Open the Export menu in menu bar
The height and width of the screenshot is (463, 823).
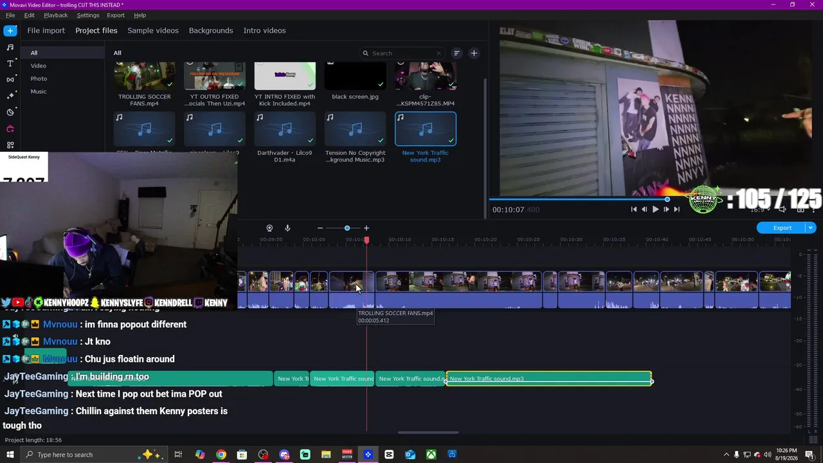point(116,15)
